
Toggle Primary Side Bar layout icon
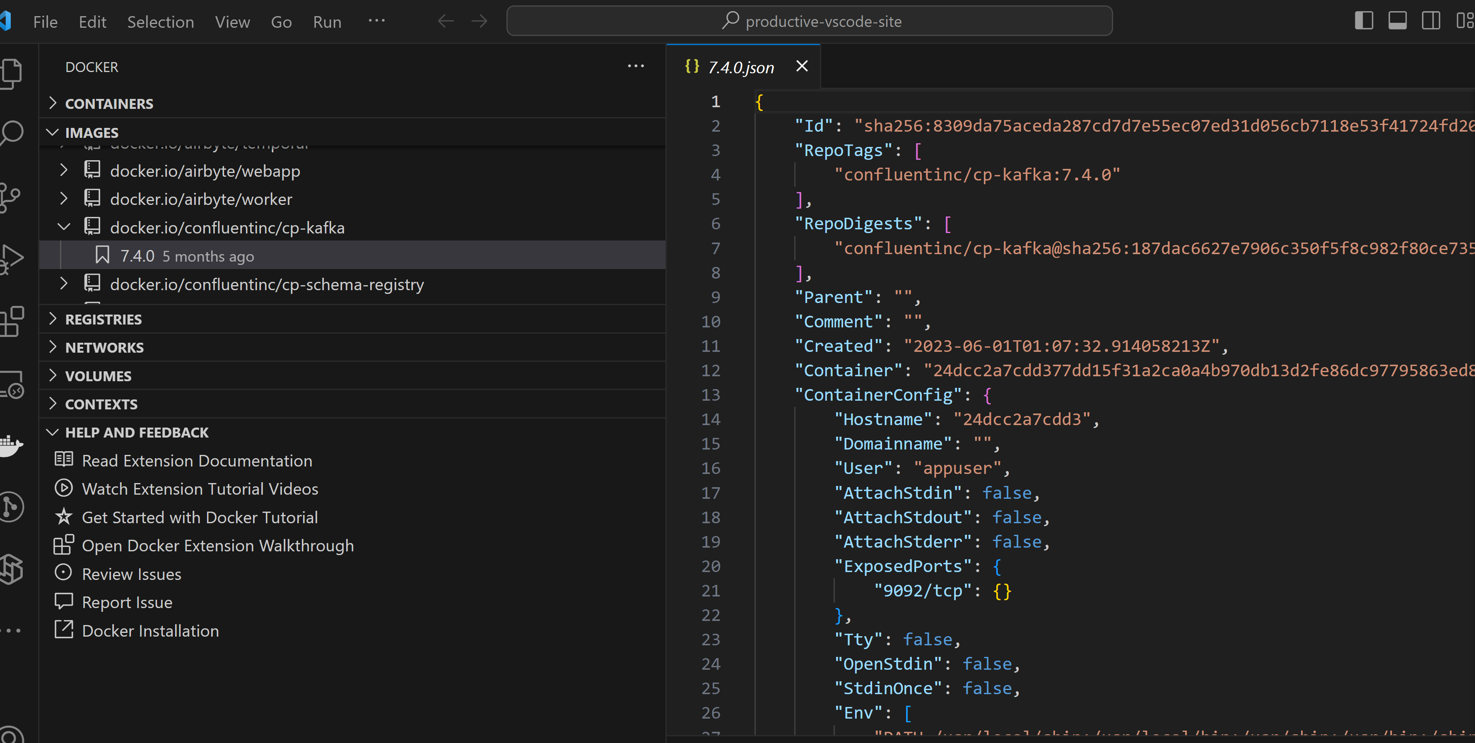tap(1364, 21)
